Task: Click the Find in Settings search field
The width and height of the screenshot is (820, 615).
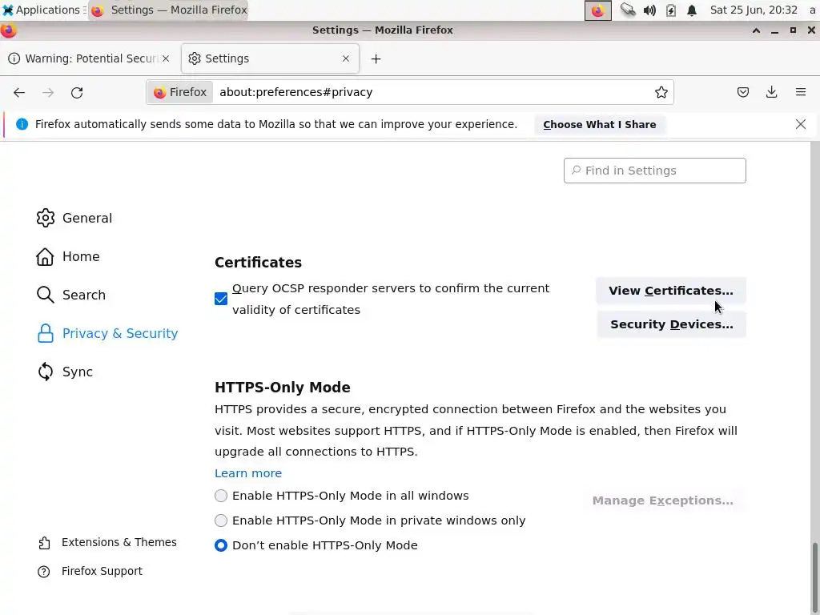Action: click(655, 171)
